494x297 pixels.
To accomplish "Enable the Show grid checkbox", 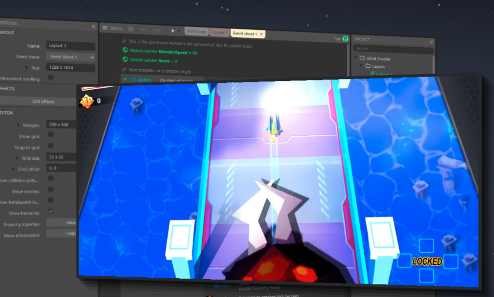I will pyautogui.click(x=50, y=134).
